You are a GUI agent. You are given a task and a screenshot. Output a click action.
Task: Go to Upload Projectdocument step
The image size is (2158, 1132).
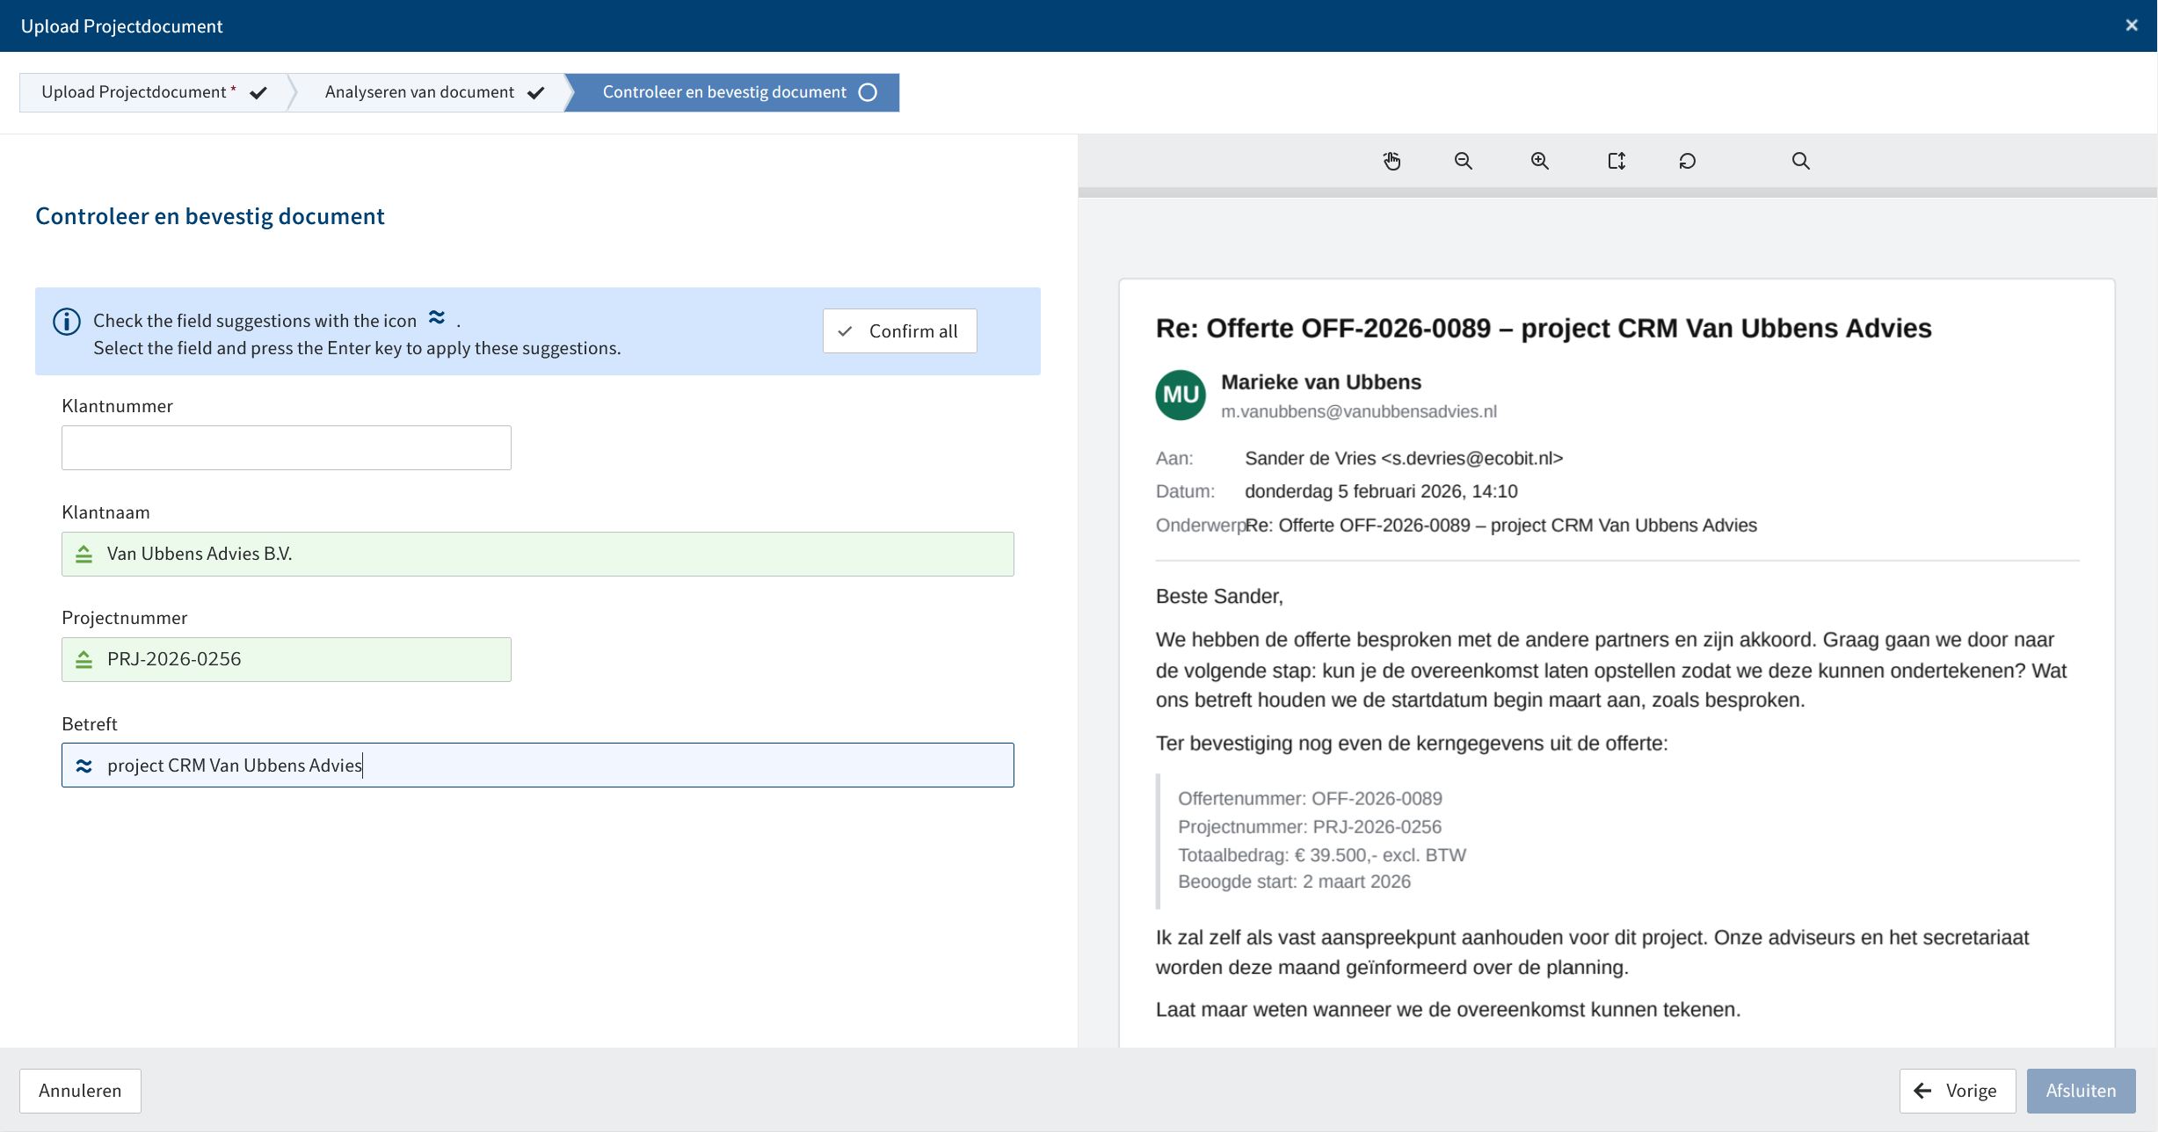coord(154,92)
